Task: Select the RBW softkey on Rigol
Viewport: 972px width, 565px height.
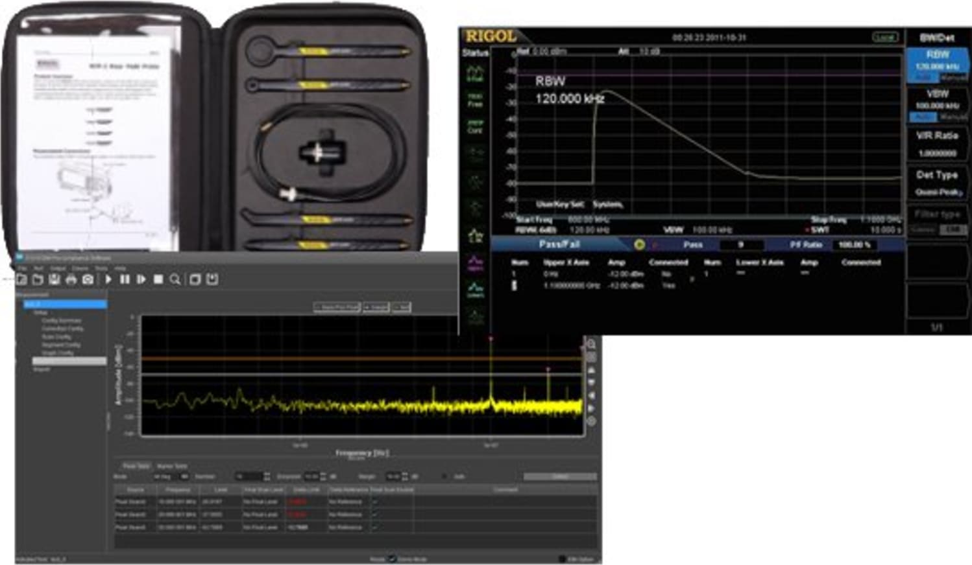Action: point(938,65)
